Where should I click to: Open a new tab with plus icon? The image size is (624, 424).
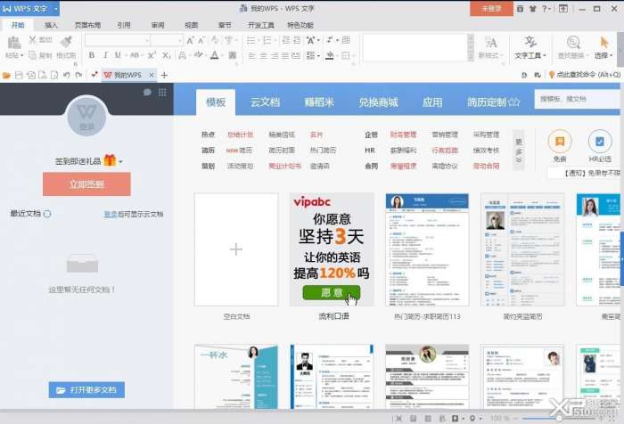coord(164,75)
